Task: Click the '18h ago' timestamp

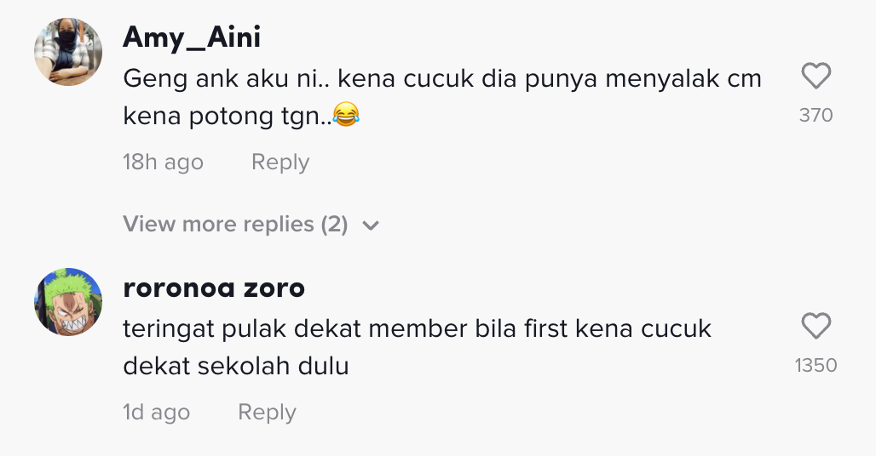Action: [163, 162]
